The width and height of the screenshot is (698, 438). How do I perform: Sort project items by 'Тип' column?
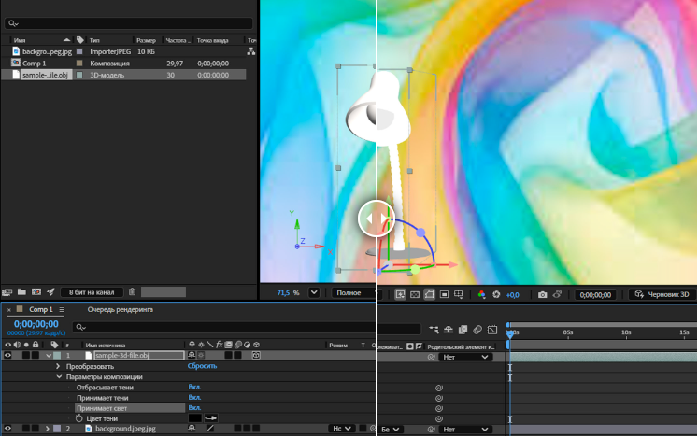point(94,40)
